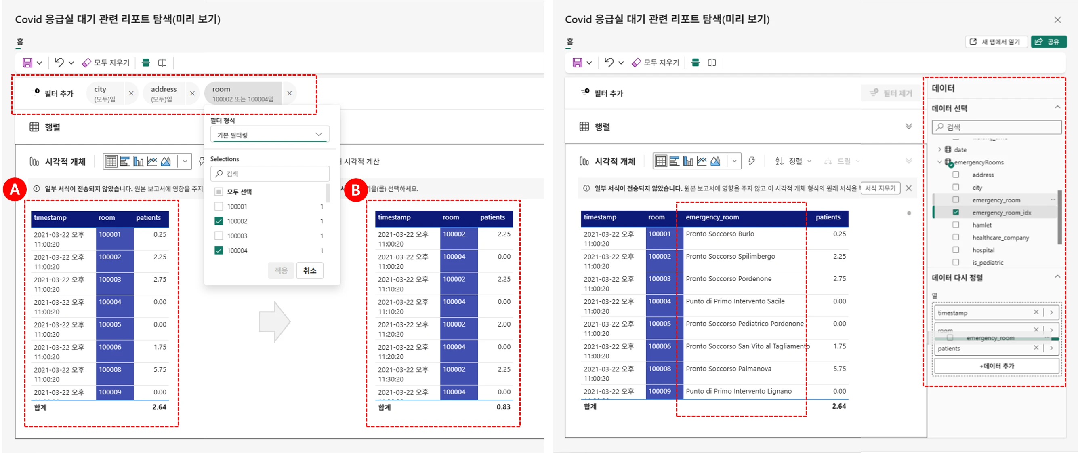
Task: Choose the area chart visual icon on left
Action: pos(166,161)
